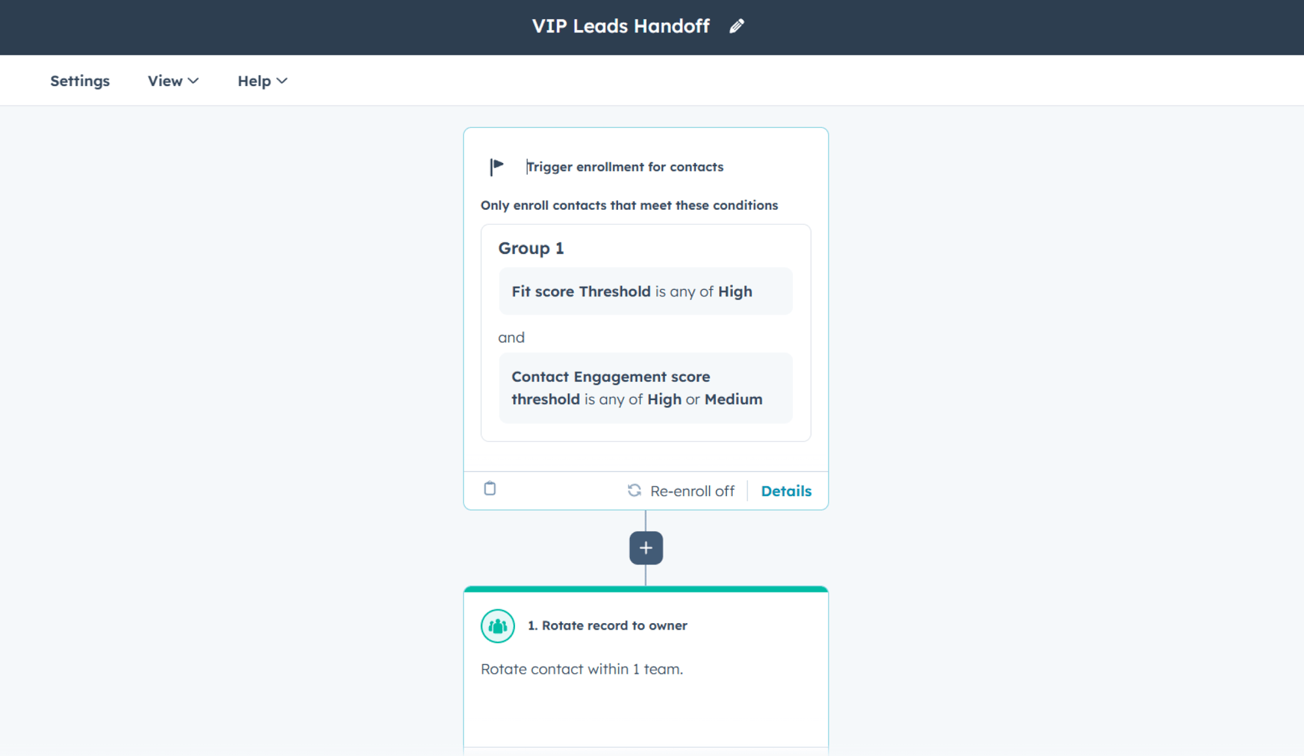
Task: Open the Settings menu item
Action: tap(80, 81)
